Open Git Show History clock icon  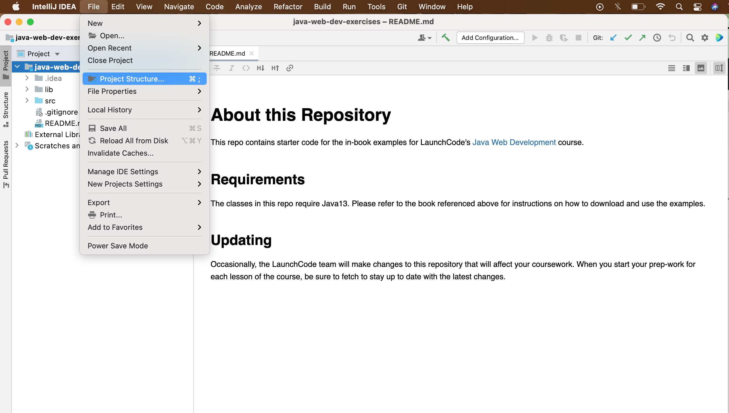657,38
